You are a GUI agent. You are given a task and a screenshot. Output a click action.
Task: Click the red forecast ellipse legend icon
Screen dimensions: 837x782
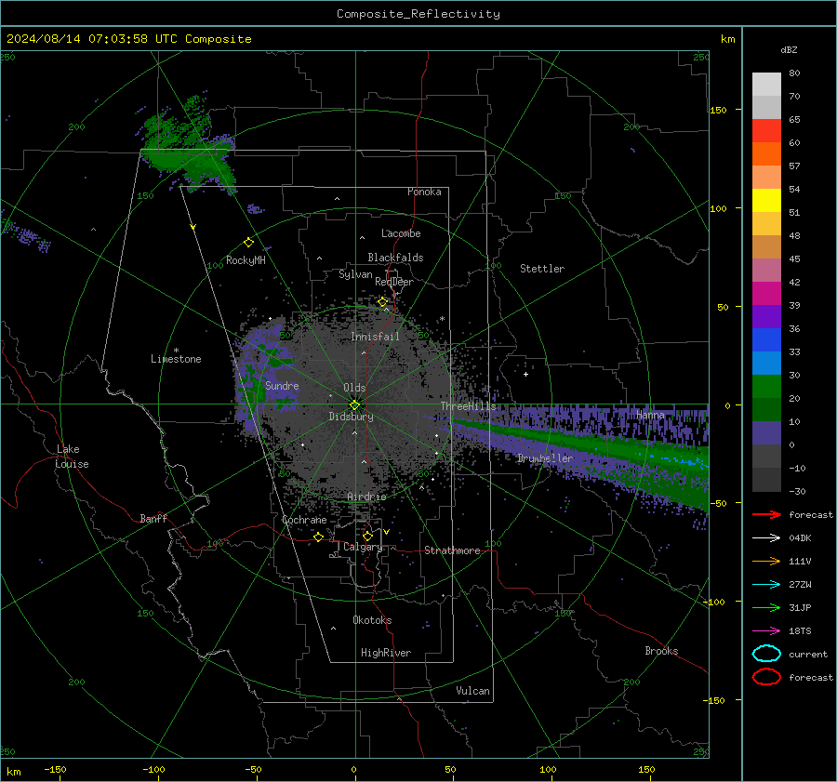click(766, 677)
